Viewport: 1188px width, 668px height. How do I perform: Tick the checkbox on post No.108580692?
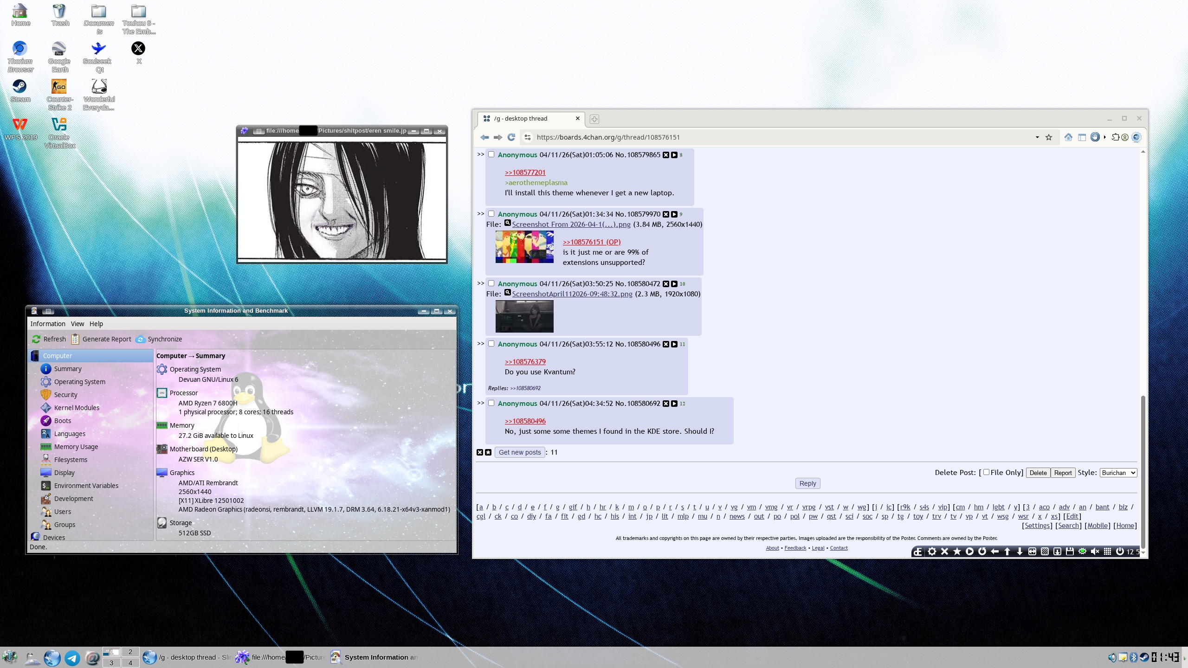[x=491, y=403]
